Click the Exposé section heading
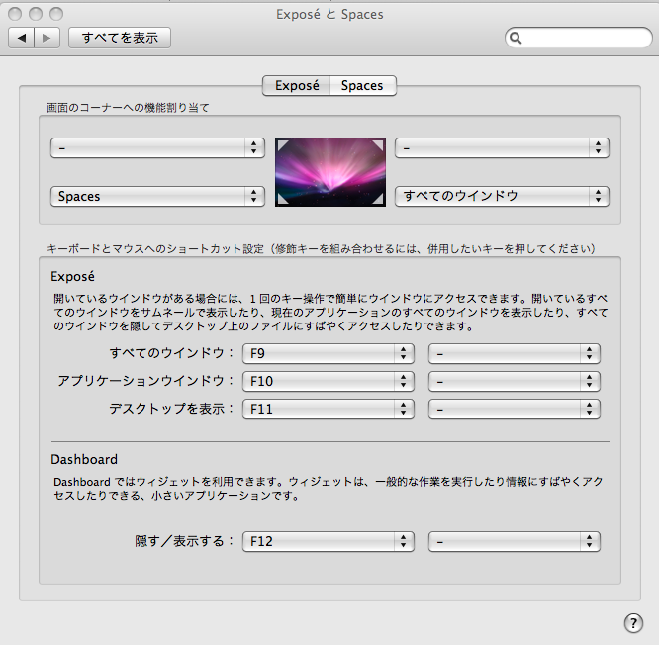This screenshot has height=645, width=659. coord(72,276)
